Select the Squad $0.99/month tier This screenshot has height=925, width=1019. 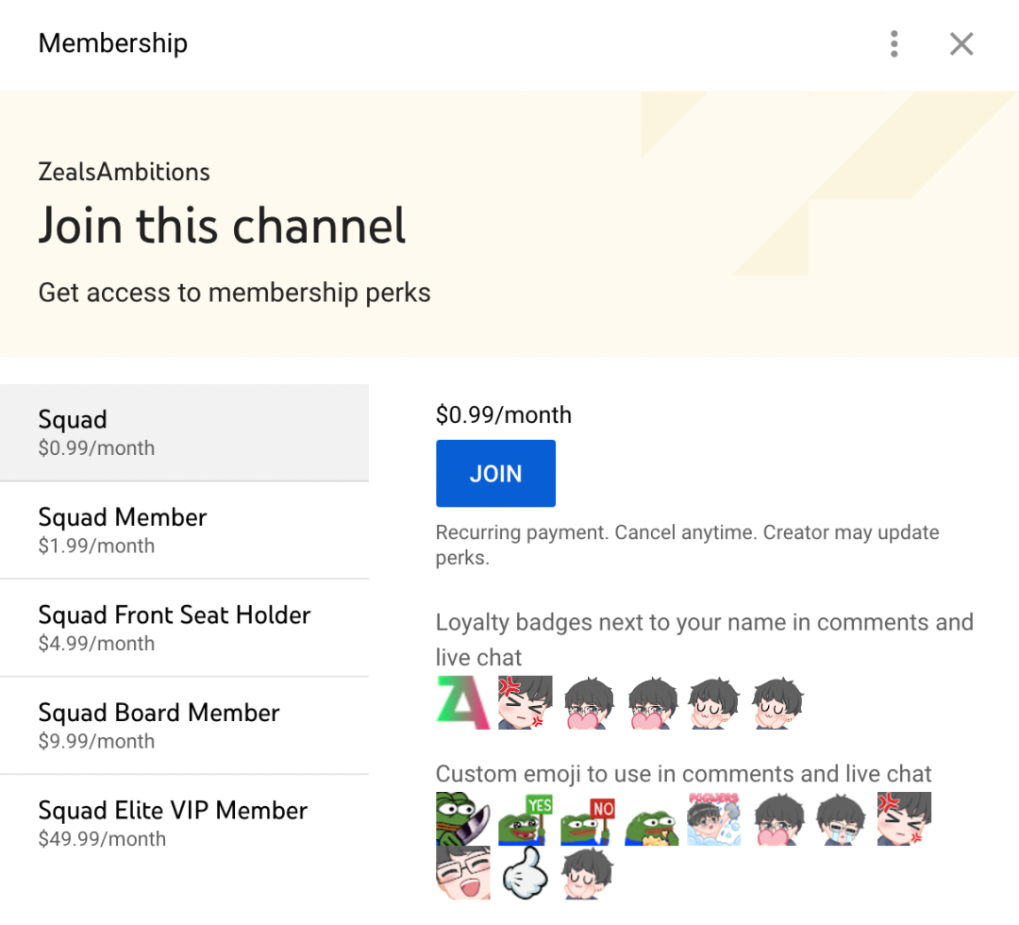pos(184,432)
